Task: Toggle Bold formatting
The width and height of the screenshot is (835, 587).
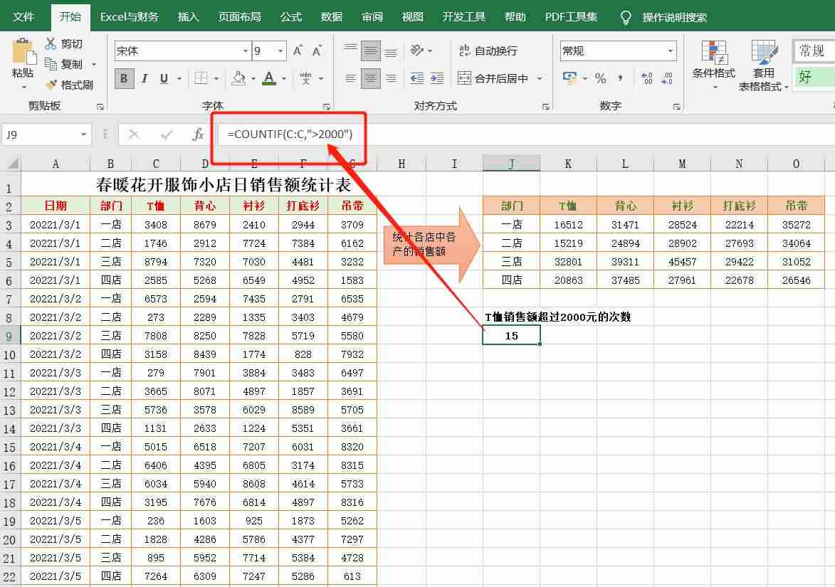Action: click(124, 78)
